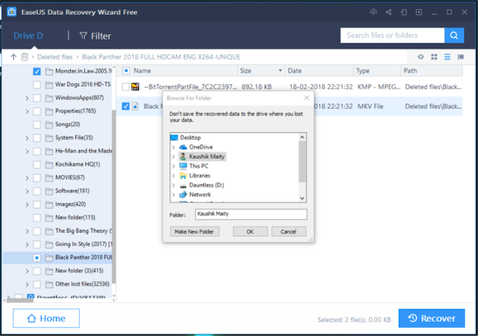
Task: Expand the Software(191) tree node
Action: [x=27, y=191]
